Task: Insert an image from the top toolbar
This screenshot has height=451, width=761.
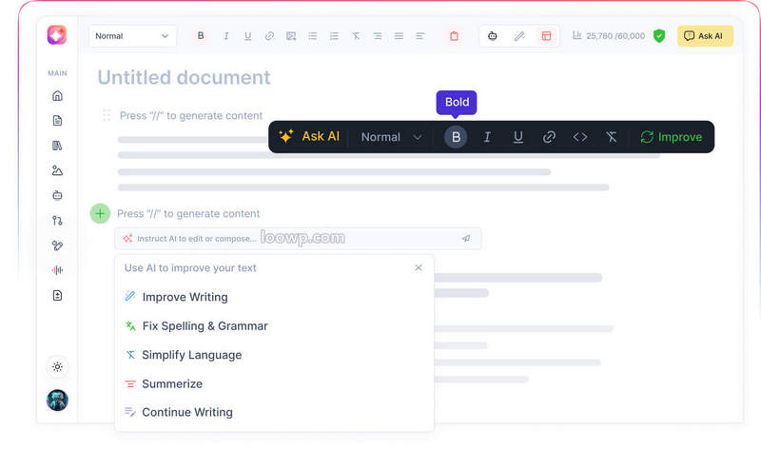Action: click(x=291, y=36)
